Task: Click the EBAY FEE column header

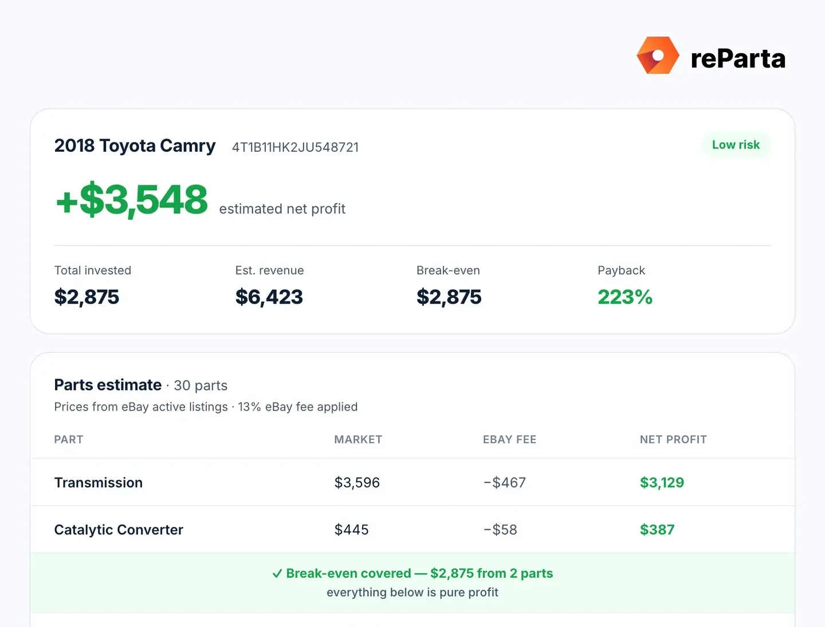Action: 509,439
